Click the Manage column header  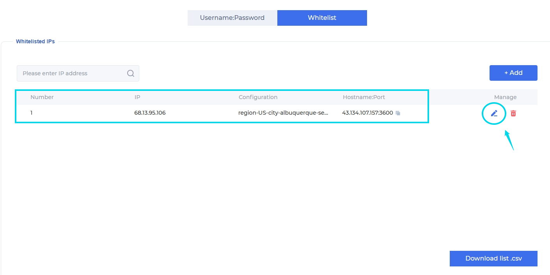505,97
